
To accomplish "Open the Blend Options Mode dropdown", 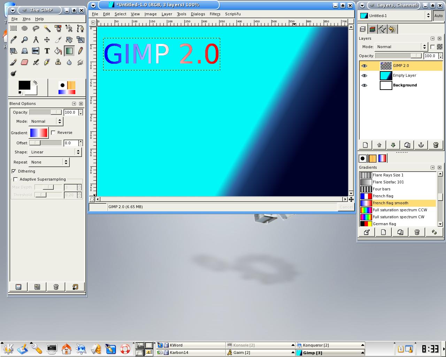I will point(46,121).
